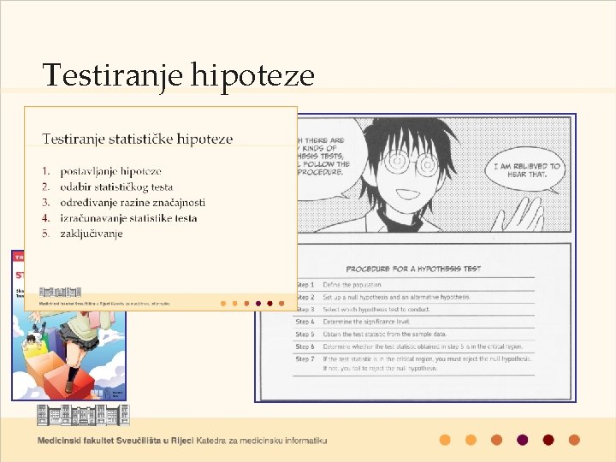Click the large footer text "Medicinski fakultet Sveučilišta u Rijeci"
616x462 pixels.
115,441
